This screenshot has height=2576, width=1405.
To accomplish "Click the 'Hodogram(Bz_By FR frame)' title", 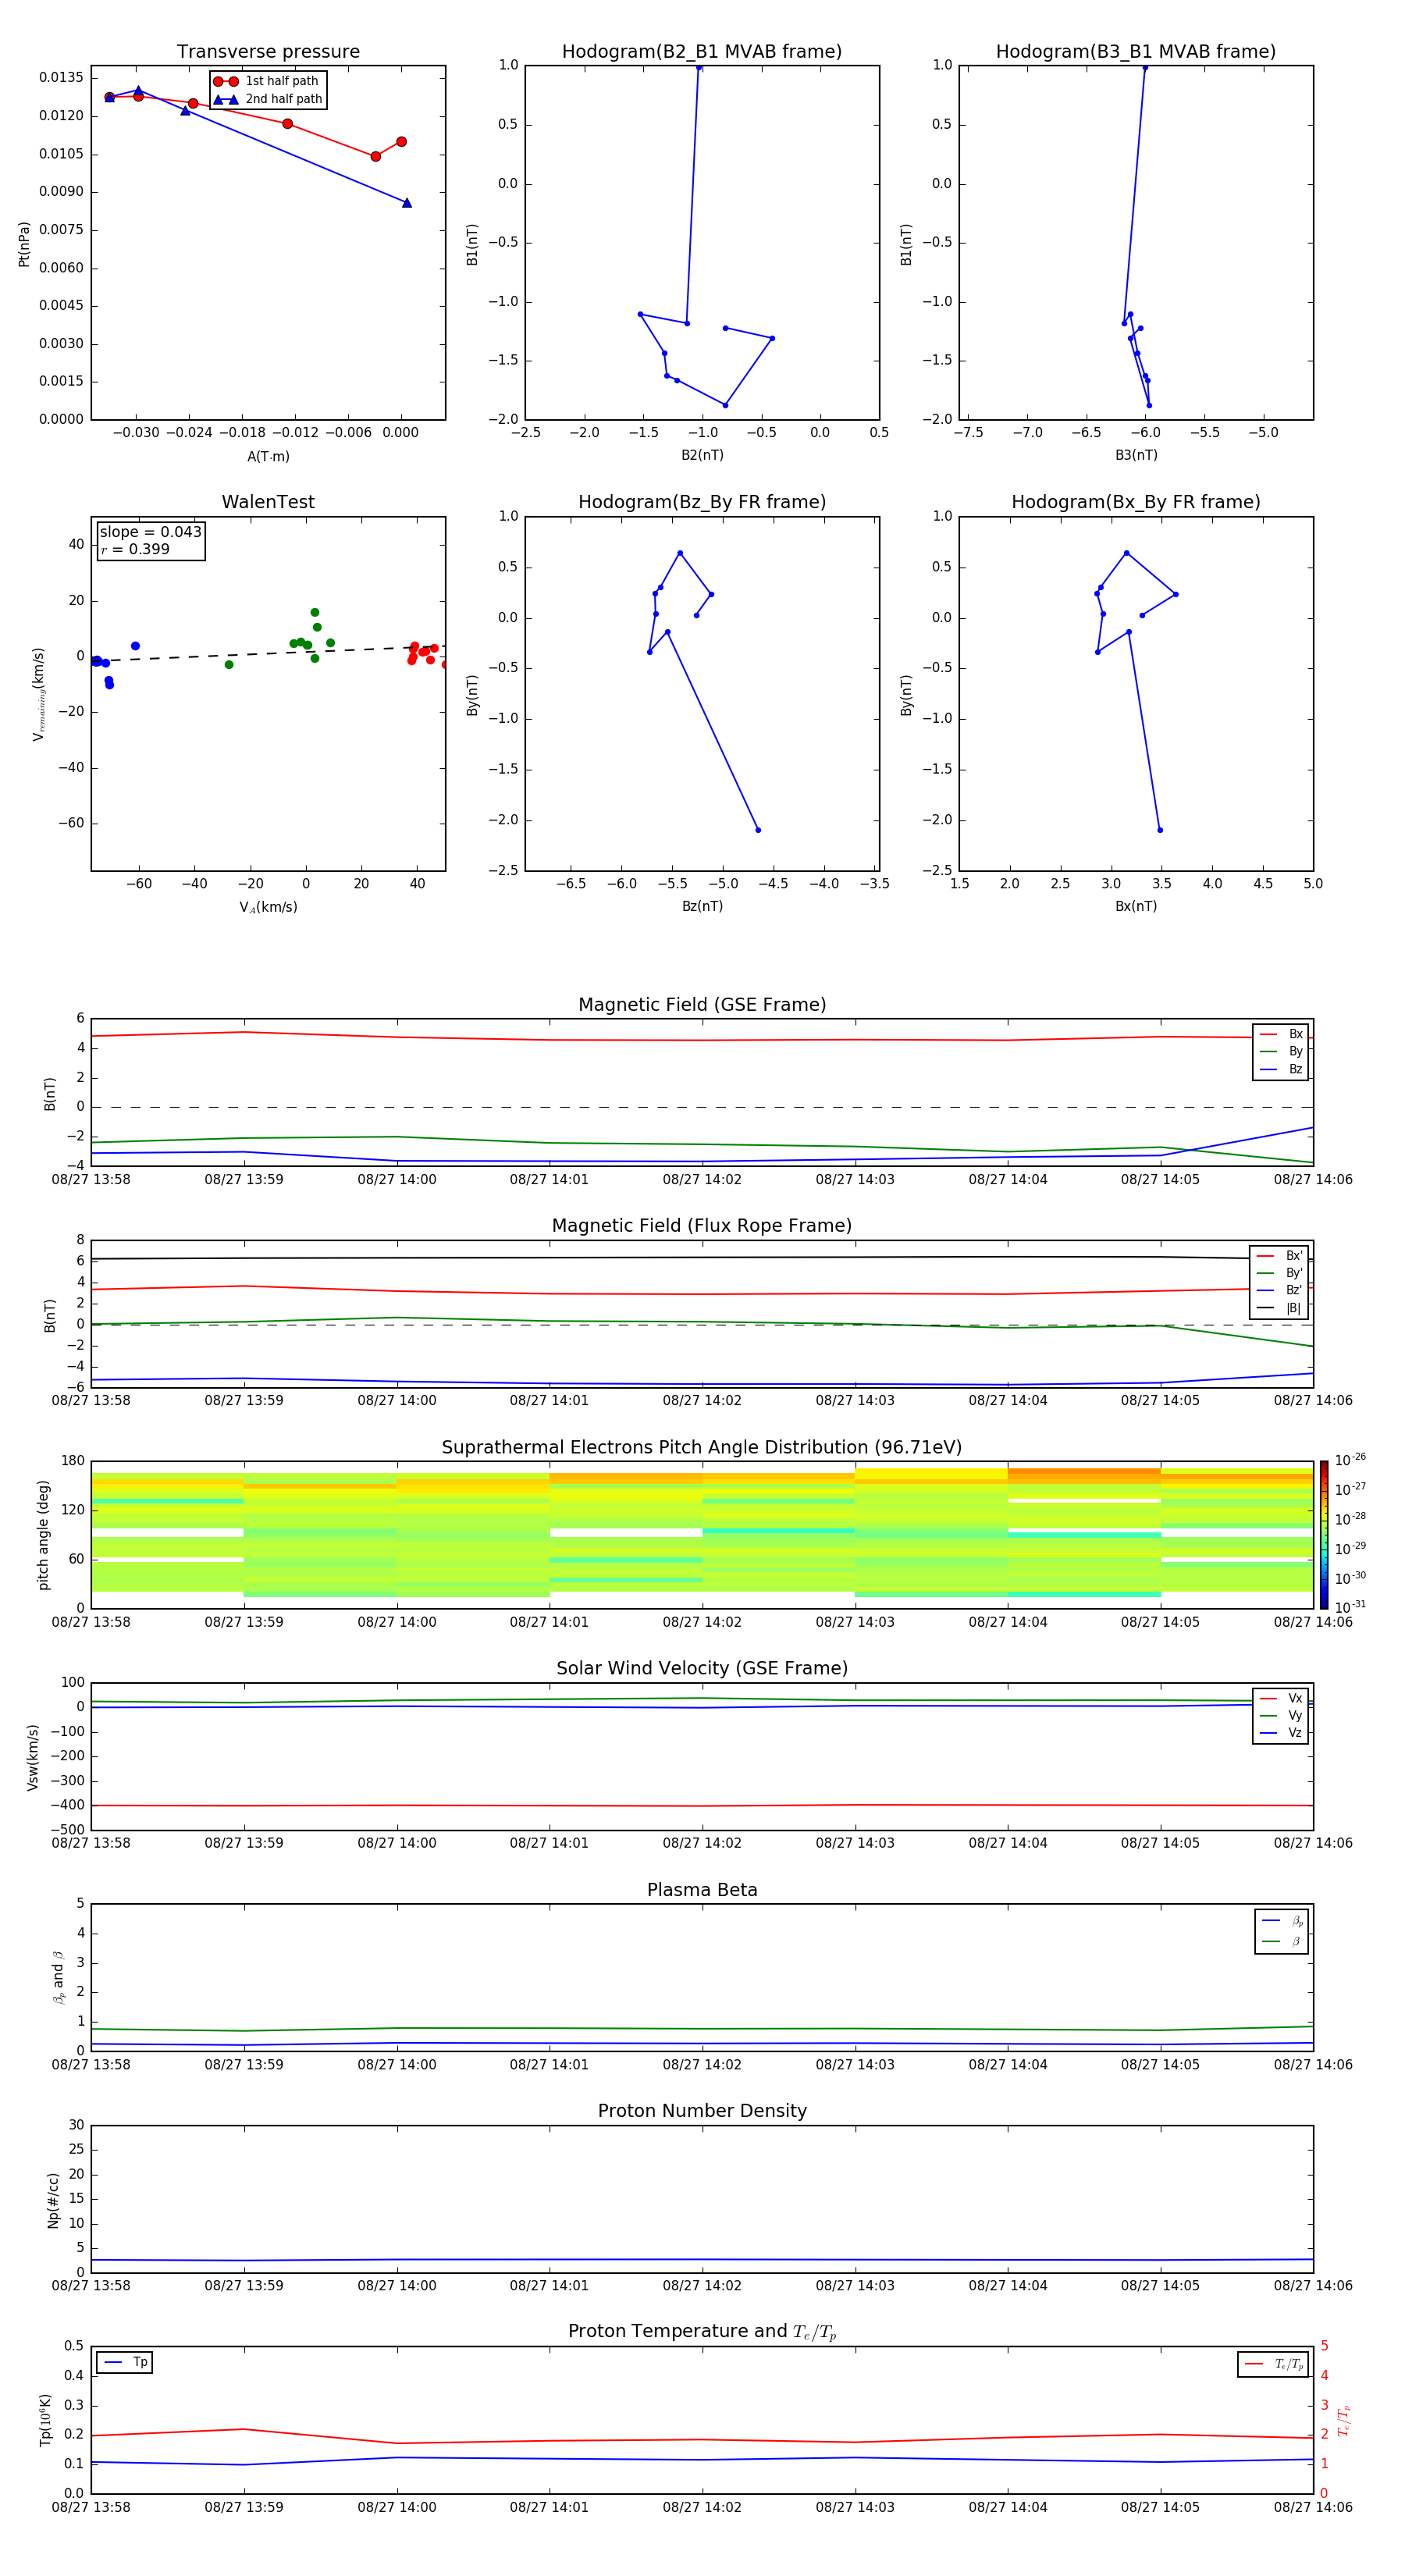I will [x=702, y=502].
